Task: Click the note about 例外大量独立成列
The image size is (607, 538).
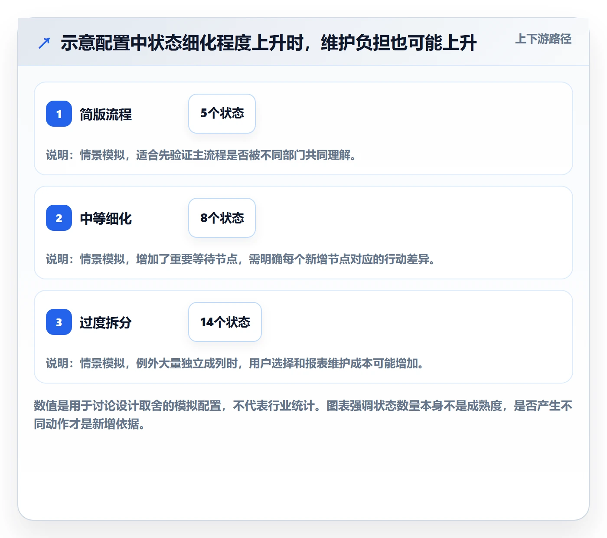Action: (x=235, y=363)
